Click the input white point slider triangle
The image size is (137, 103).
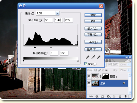point(78,47)
